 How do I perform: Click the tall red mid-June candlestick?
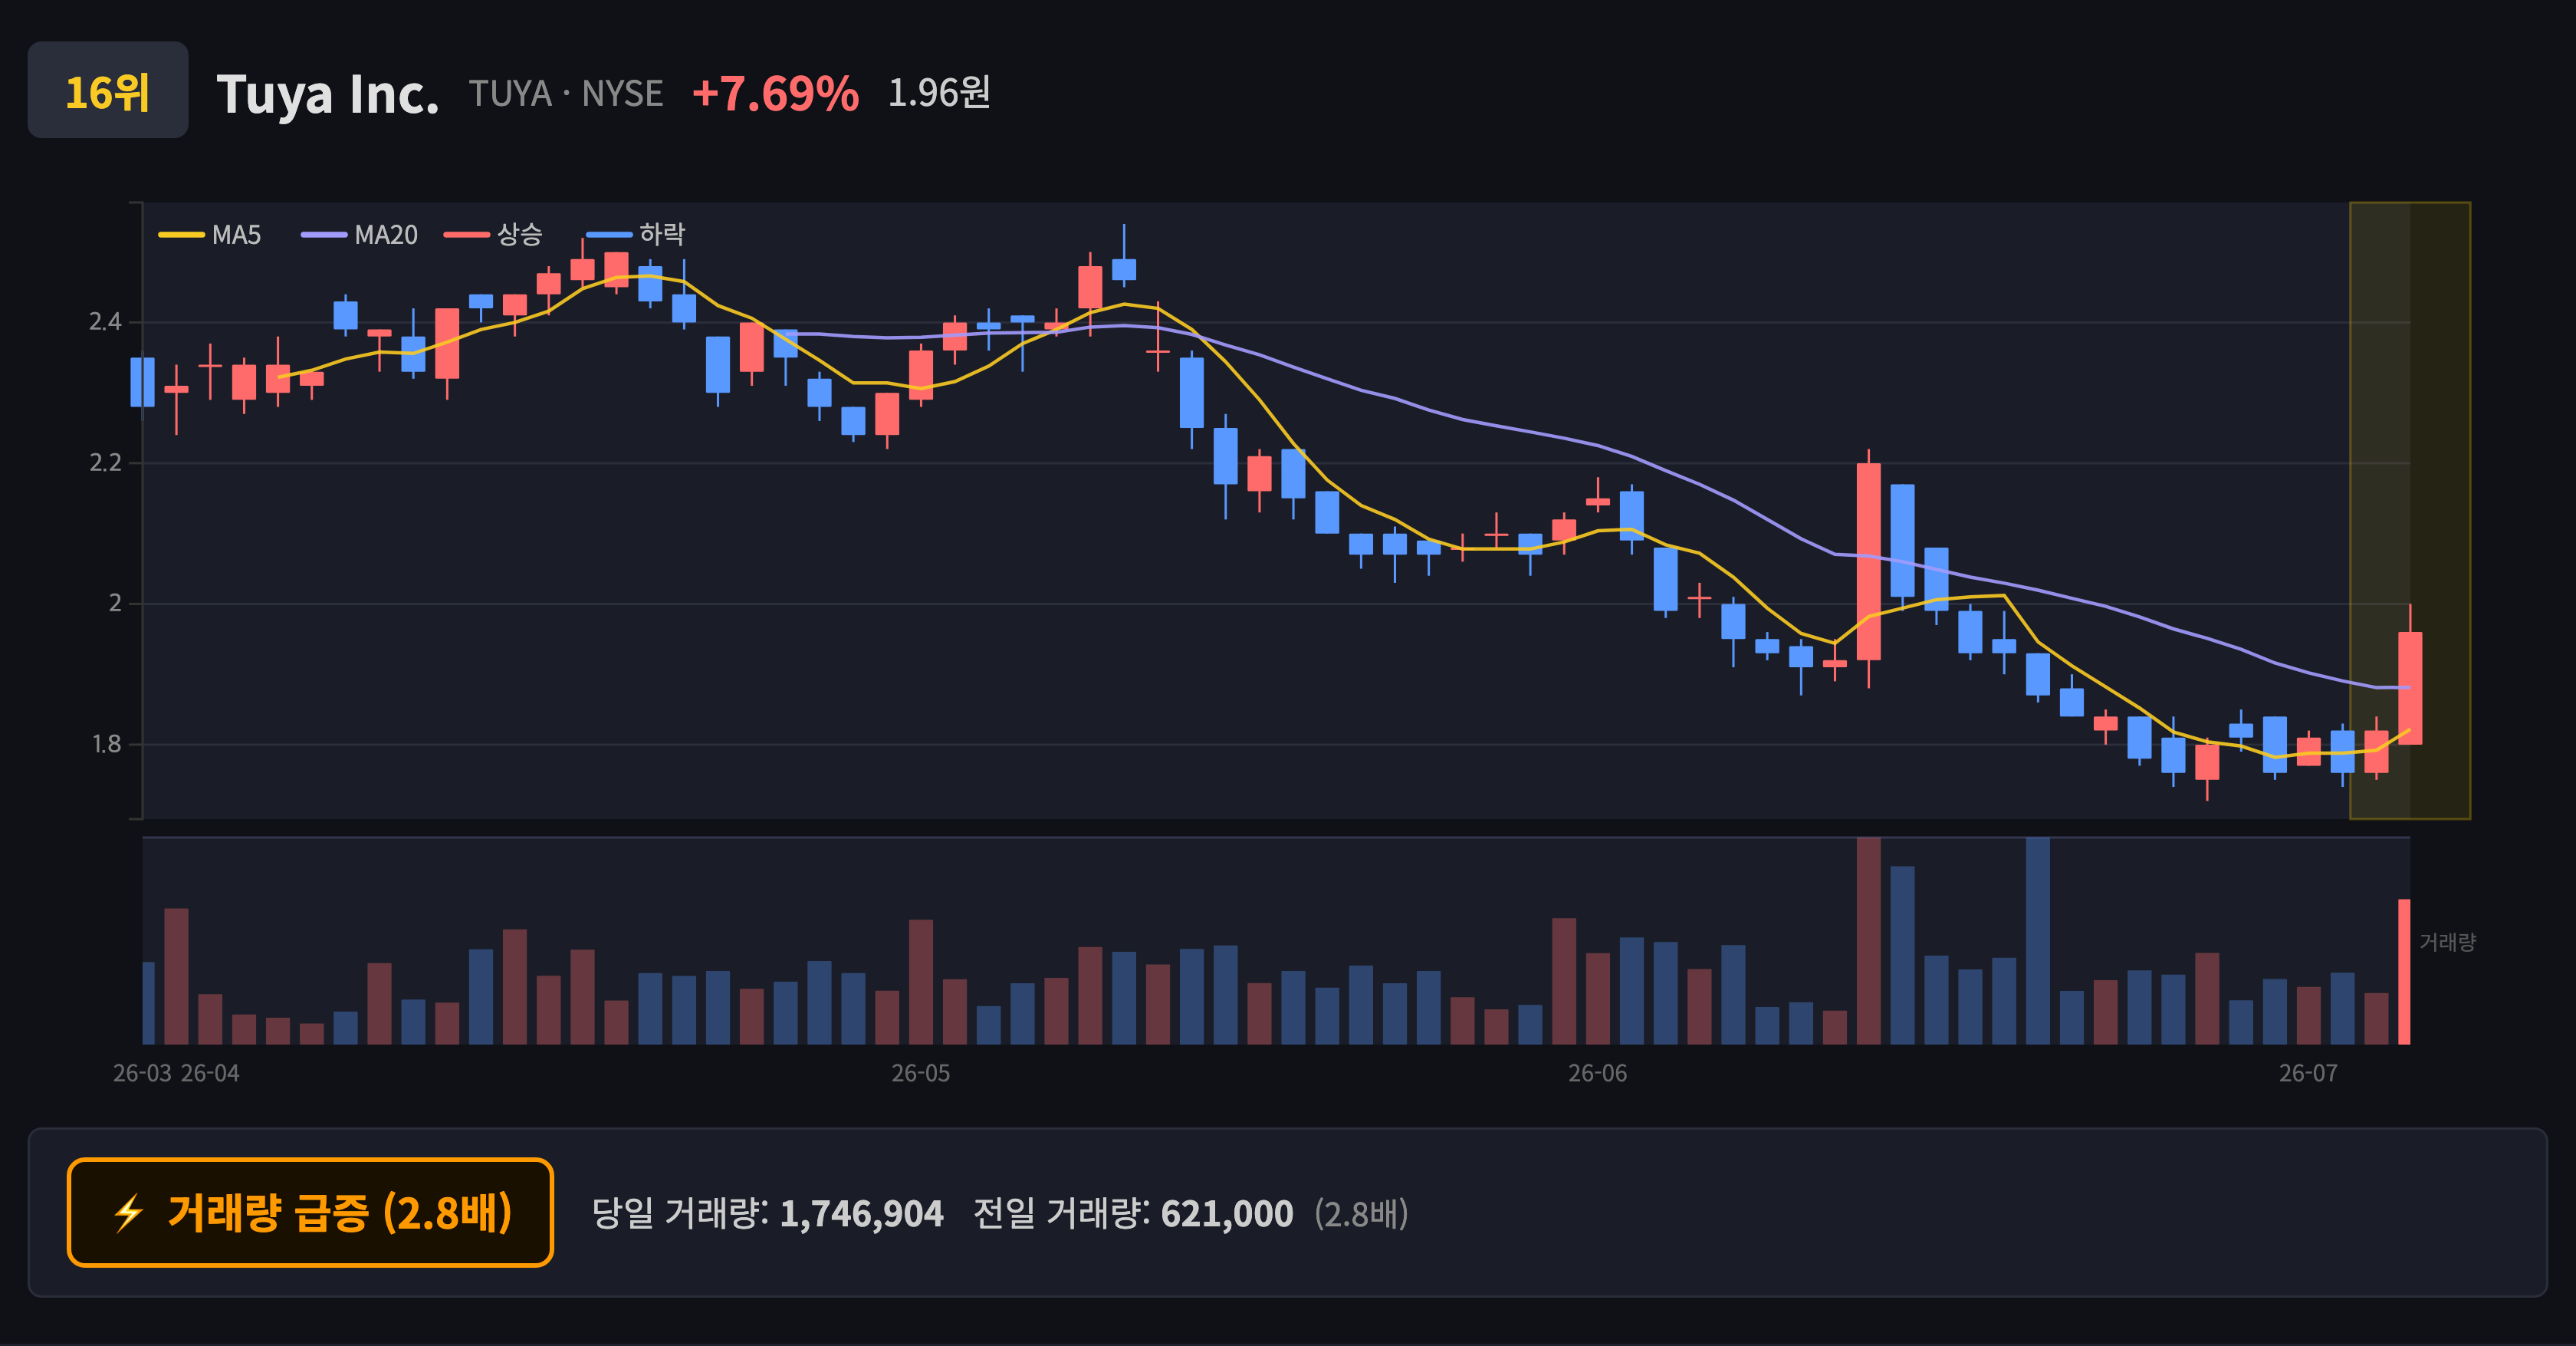click(x=1868, y=561)
